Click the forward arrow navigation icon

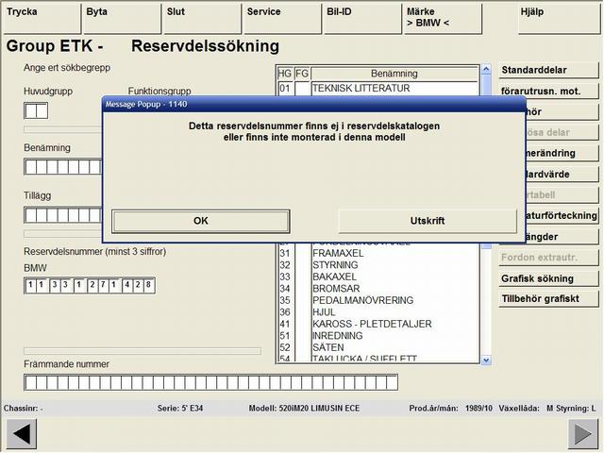coord(582,434)
